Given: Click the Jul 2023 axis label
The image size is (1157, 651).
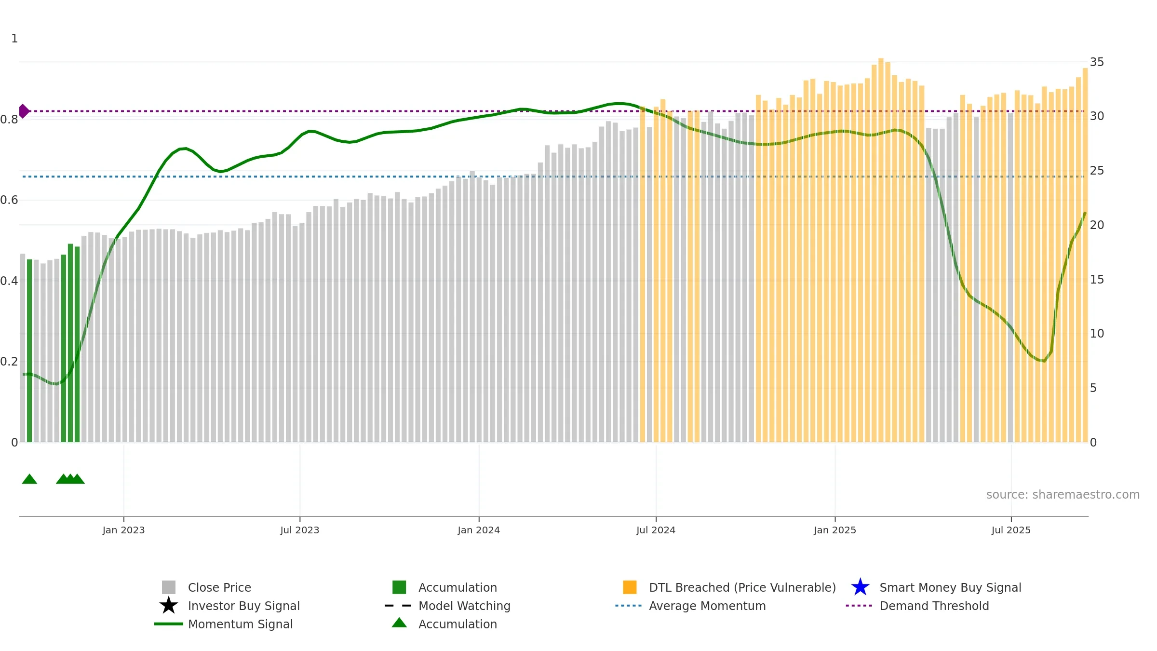Looking at the screenshot, I should (x=300, y=530).
